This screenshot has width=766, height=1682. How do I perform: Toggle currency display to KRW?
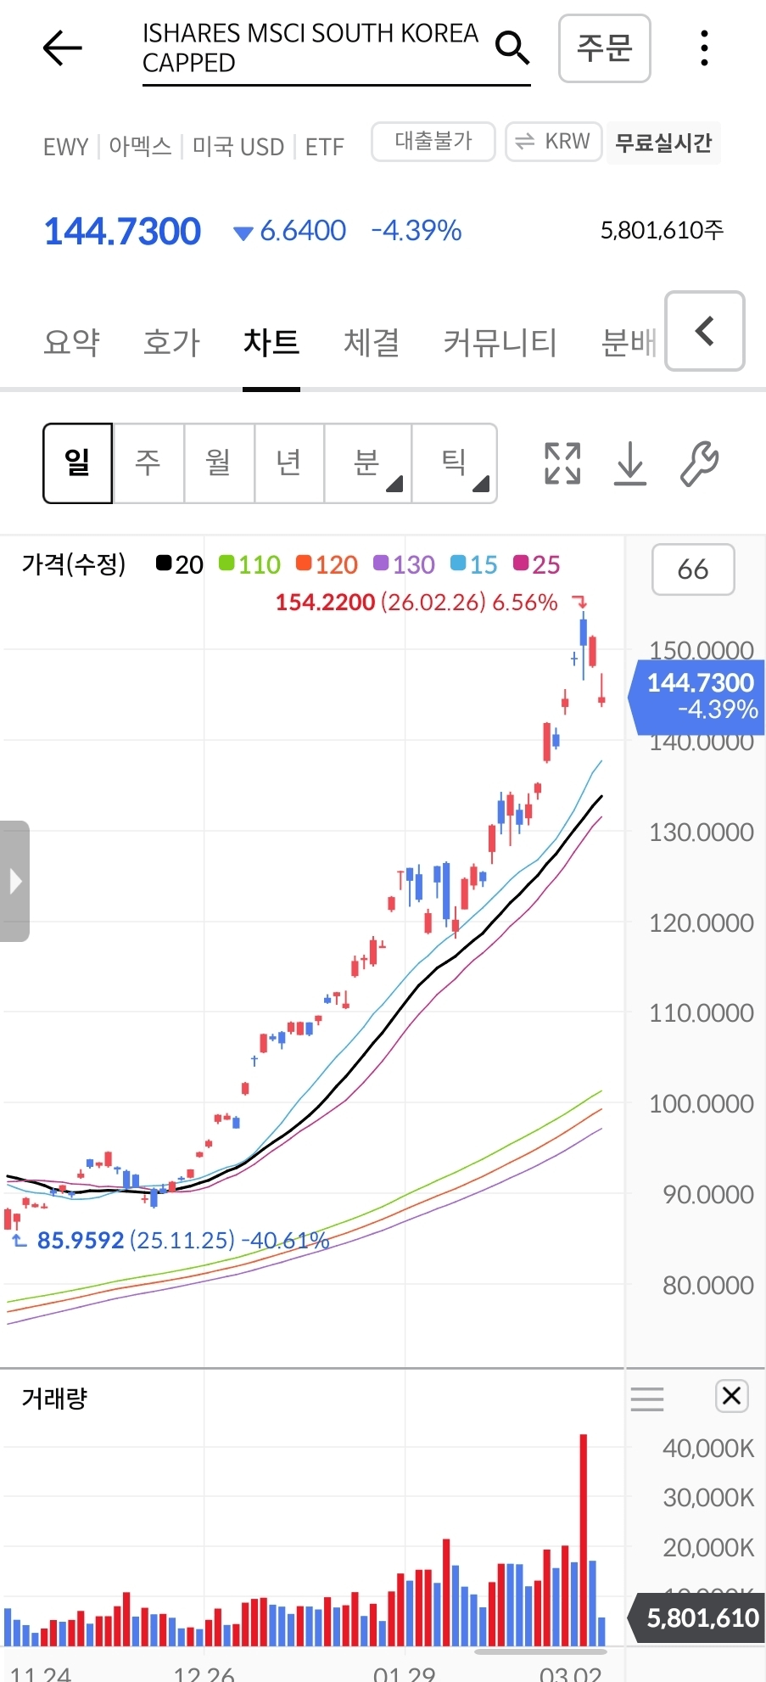pyautogui.click(x=554, y=141)
